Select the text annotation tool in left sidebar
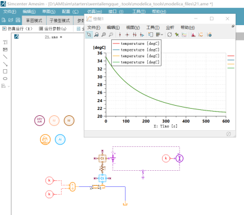This screenshot has height=215, width=244. (x=5, y=42)
